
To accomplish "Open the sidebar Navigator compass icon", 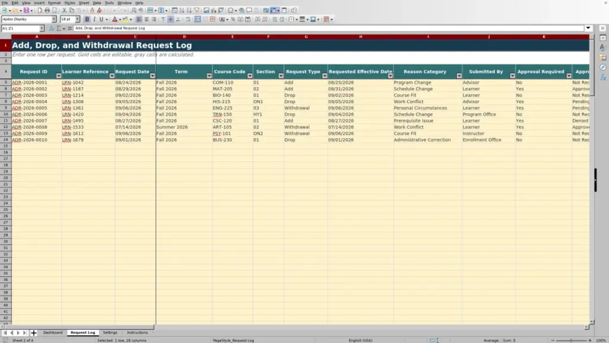I will (603, 67).
